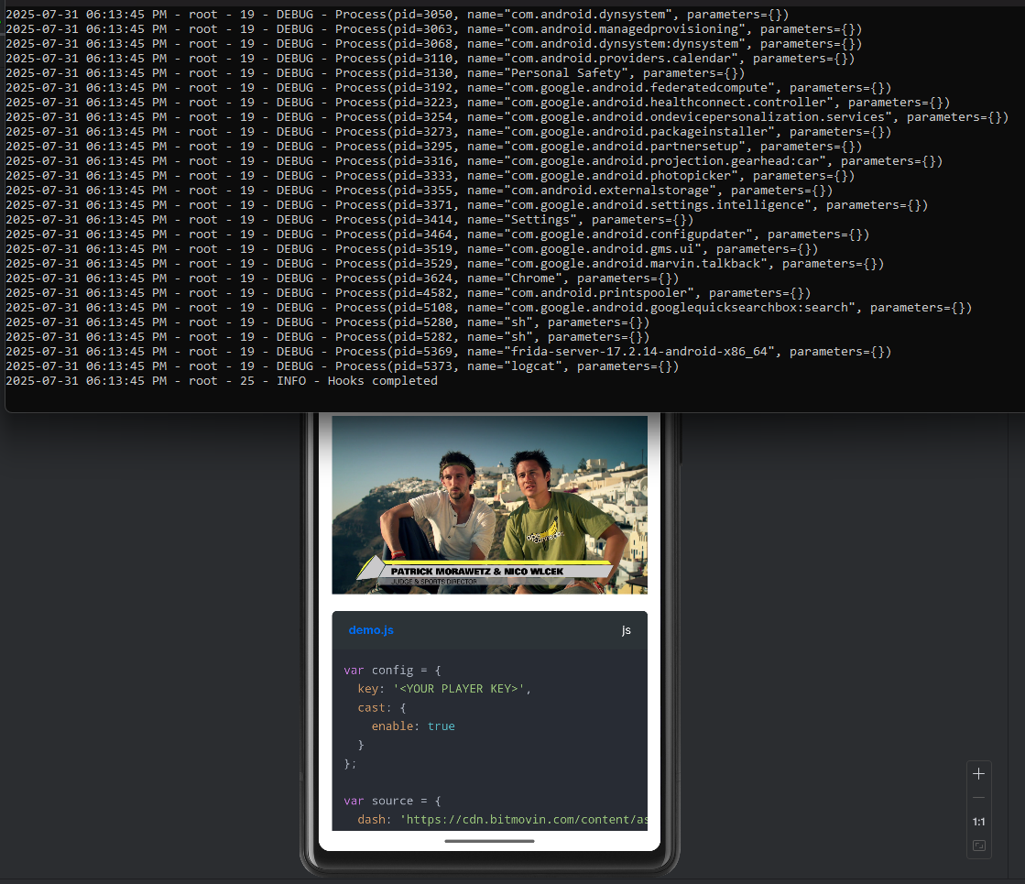
Task: Click the 'var config' code line
Action: pyautogui.click(x=392, y=670)
